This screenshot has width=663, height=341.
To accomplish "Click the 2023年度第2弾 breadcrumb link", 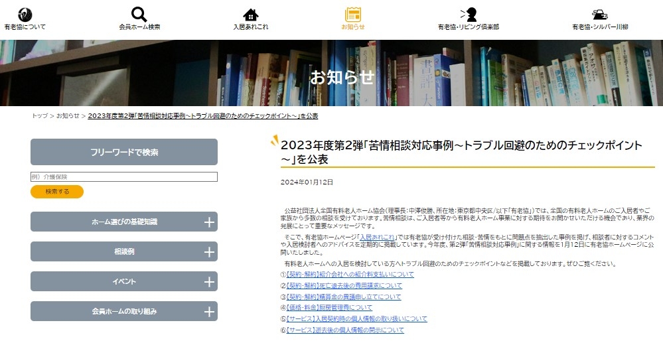I will click(203, 116).
